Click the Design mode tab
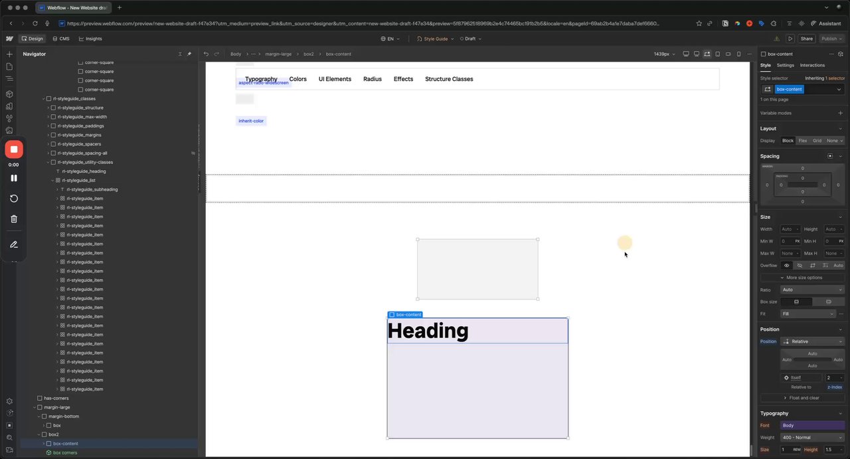Screen dimensions: 850x459 pyautogui.click(x=32, y=39)
